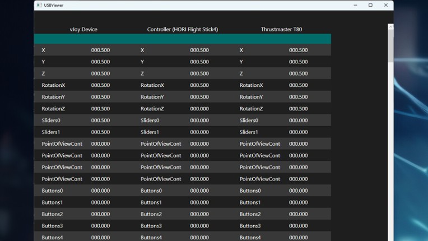Click the USBViewer app icon in title bar
428x241 pixels.
tap(39, 5)
